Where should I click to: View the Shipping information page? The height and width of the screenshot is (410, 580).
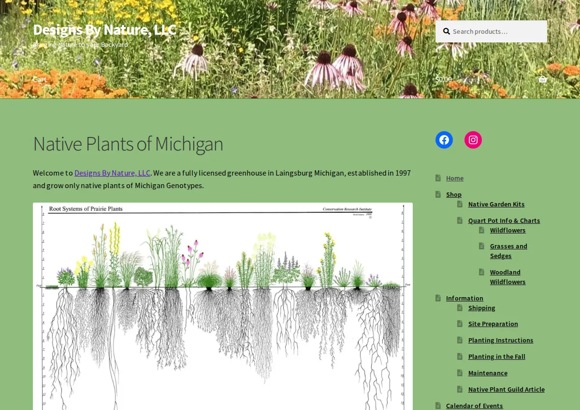point(482,308)
